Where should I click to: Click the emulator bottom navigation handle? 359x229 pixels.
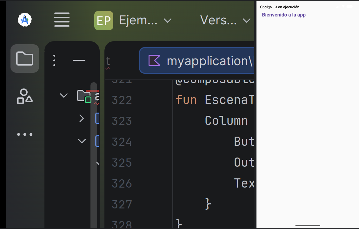[x=308, y=226]
